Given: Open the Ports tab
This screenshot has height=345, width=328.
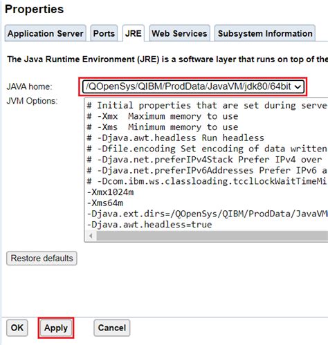Looking at the screenshot, I should [x=104, y=33].
